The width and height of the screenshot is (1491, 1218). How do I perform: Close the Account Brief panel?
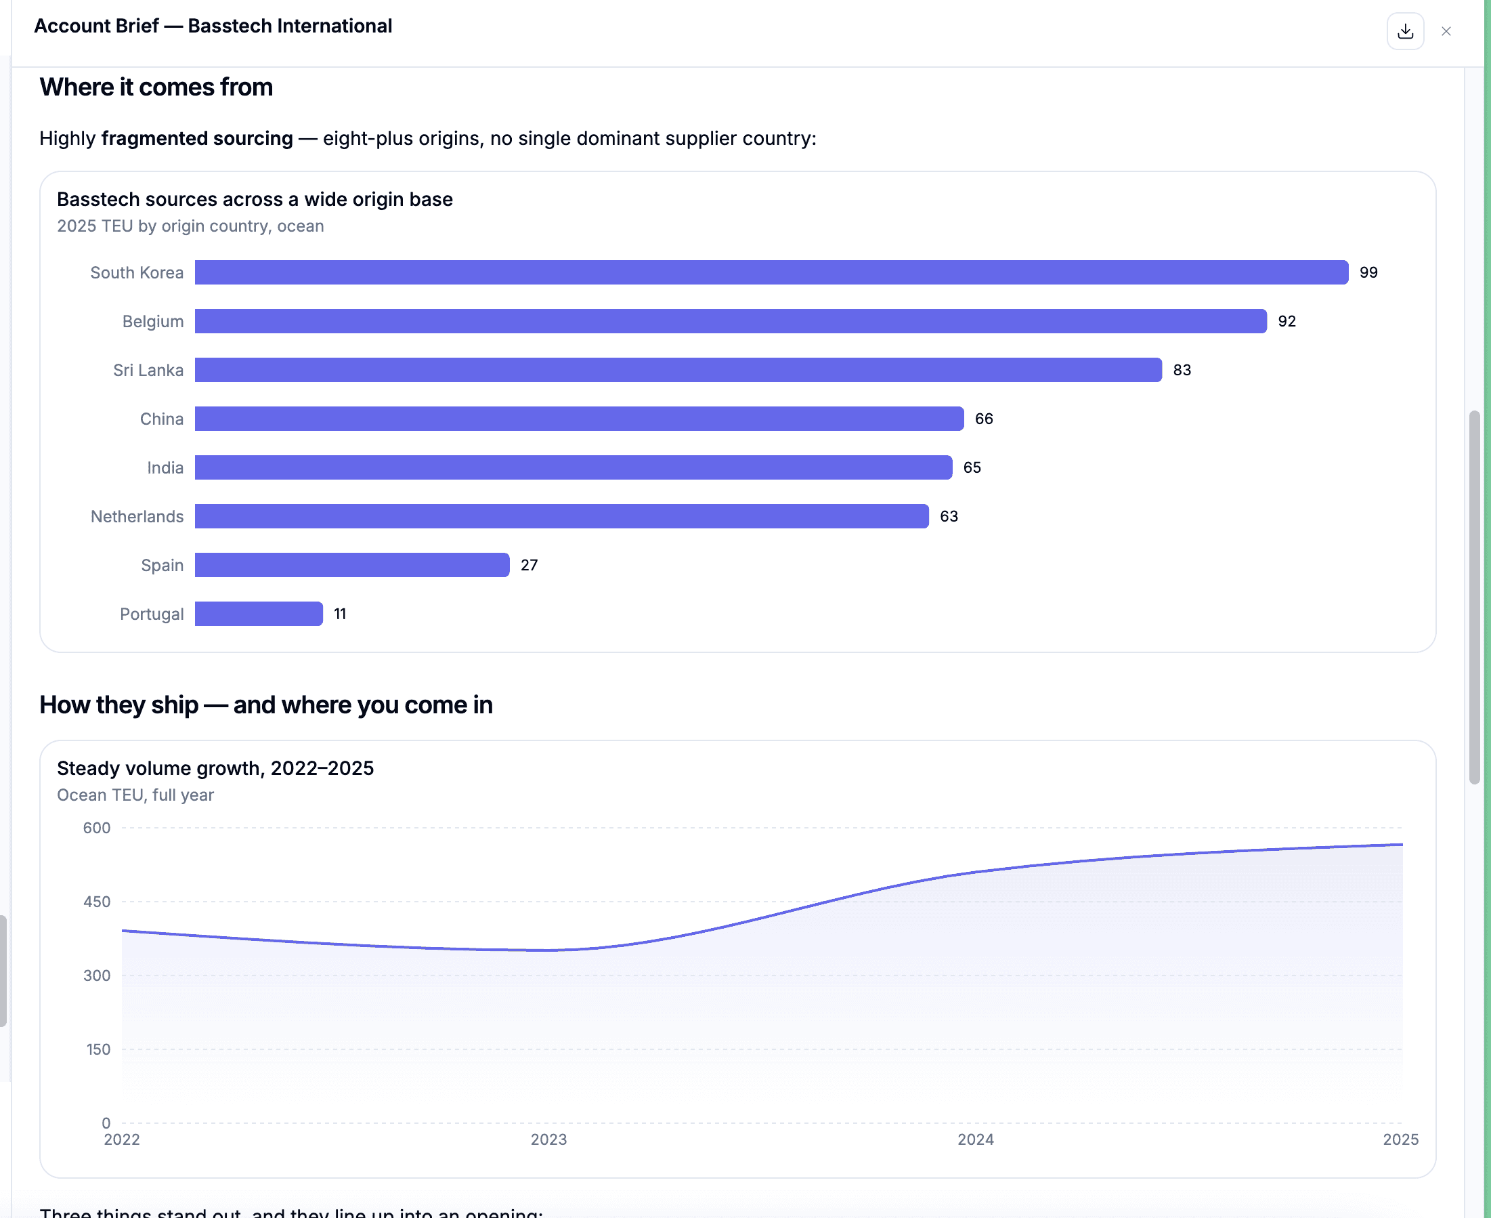(x=1446, y=32)
